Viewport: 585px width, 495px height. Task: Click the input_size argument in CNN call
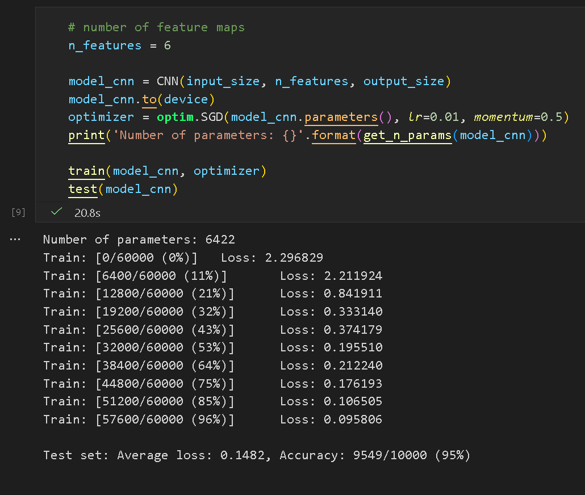(223, 81)
